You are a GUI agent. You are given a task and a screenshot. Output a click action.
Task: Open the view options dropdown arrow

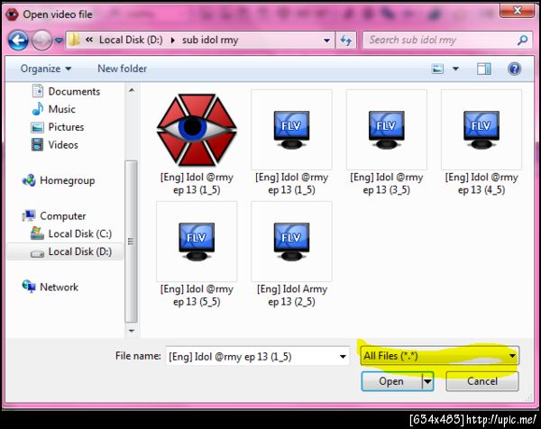tap(455, 69)
